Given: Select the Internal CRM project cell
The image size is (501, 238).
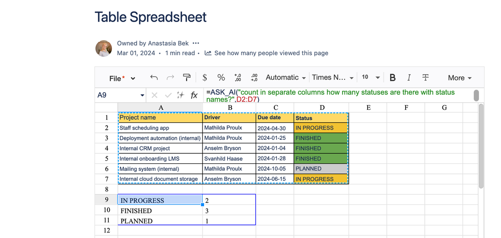Looking at the screenshot, I should tap(160, 148).
